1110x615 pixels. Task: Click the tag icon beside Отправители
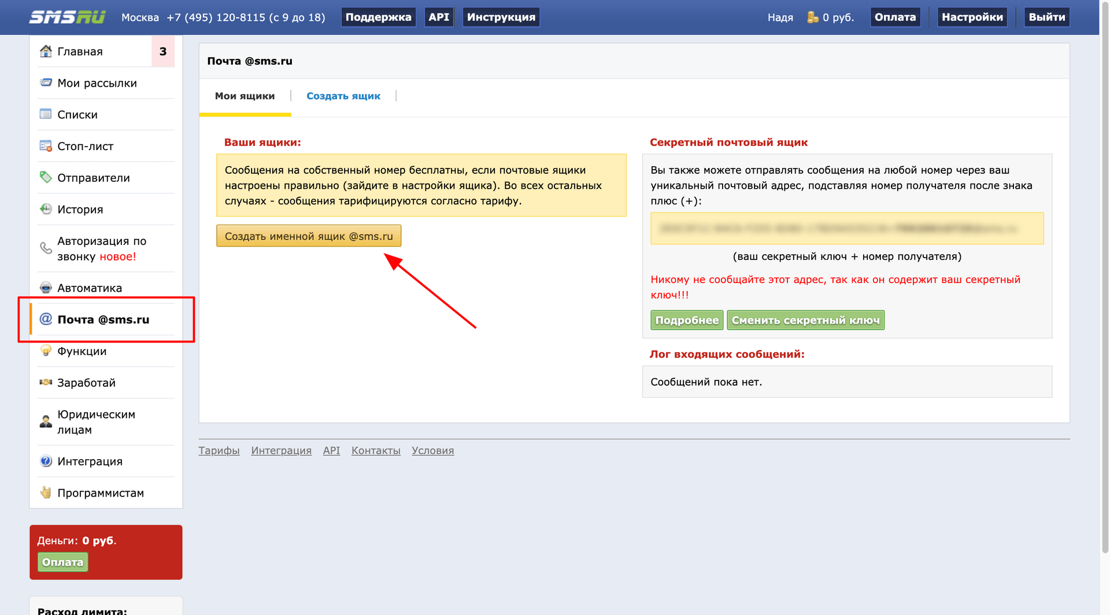(x=46, y=177)
